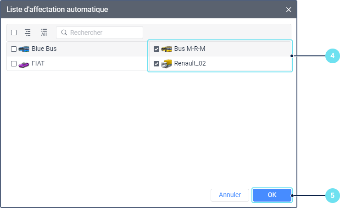Select the FIAT label
The image size is (340, 208).
pos(39,64)
